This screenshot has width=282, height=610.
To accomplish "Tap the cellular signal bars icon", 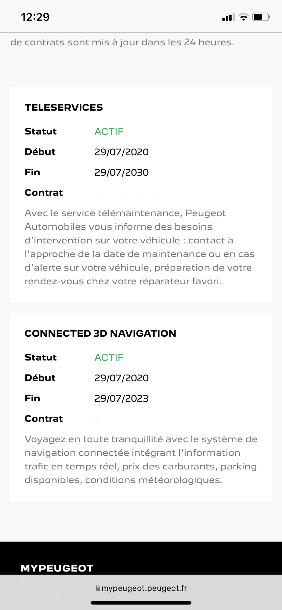I will (229, 17).
